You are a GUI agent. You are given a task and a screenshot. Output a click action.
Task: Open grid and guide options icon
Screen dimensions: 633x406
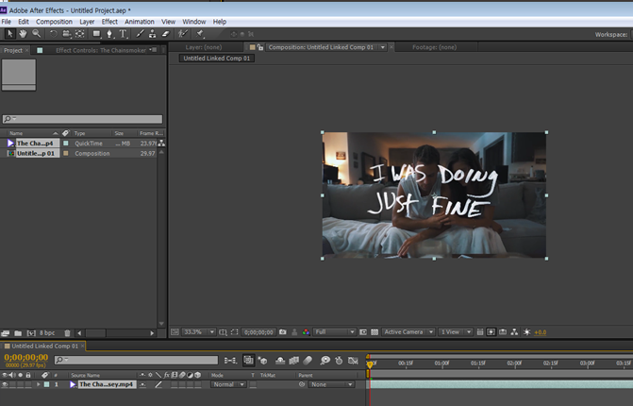(x=223, y=332)
